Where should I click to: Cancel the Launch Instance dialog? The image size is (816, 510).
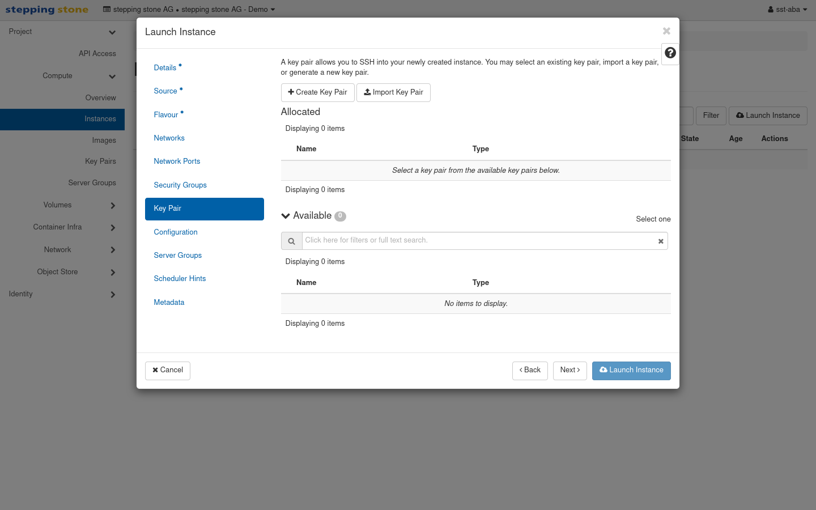pos(168,371)
